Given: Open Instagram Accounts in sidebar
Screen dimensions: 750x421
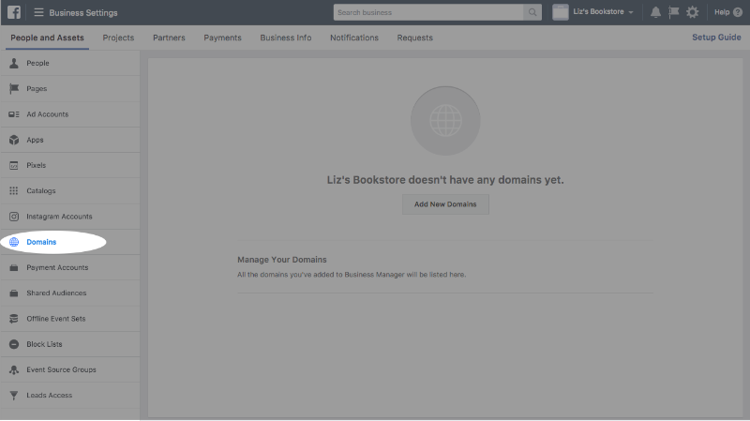Looking at the screenshot, I should [x=59, y=217].
